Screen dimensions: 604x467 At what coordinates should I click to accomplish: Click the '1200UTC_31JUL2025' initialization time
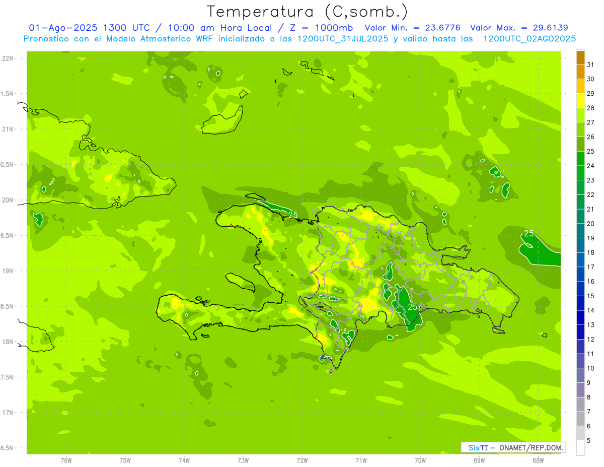click(344, 38)
